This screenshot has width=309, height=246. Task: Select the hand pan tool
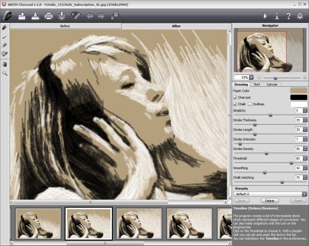coord(4,64)
